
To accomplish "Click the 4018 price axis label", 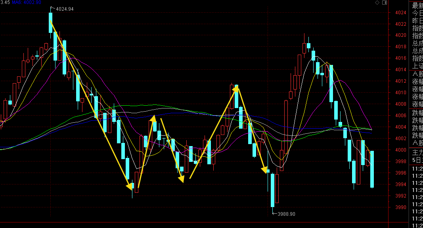I will pos(401,47).
